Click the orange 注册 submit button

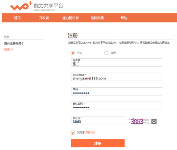(98, 143)
